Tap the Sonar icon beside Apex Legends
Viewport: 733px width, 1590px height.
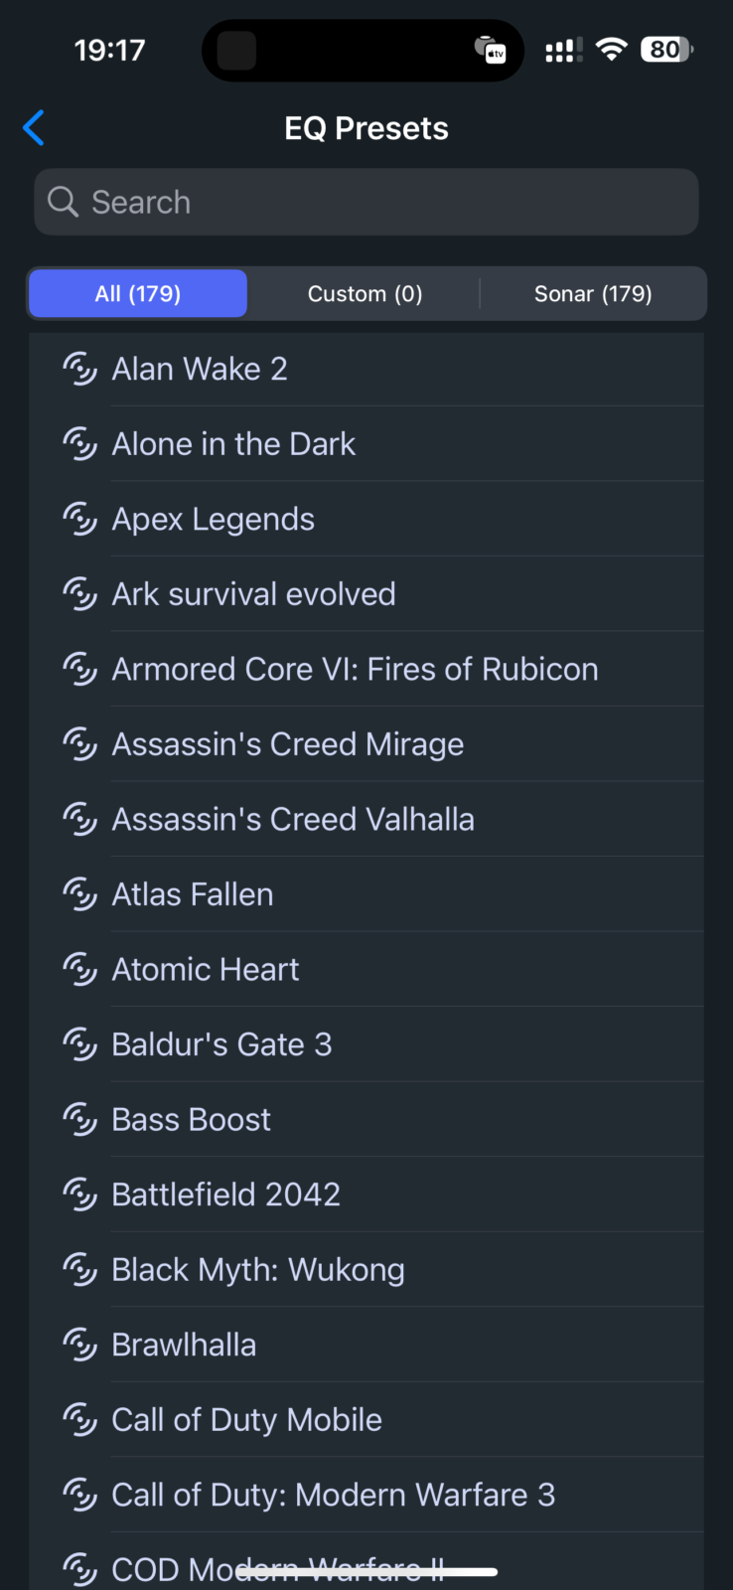point(79,519)
